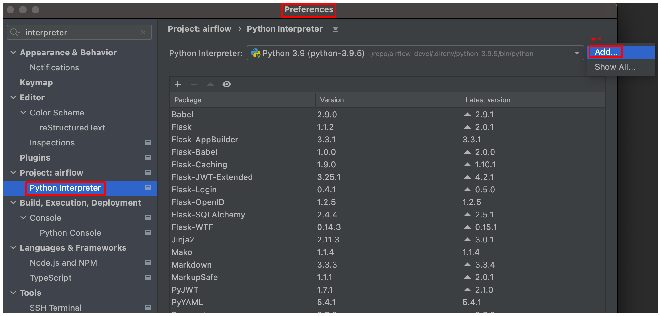Open the Keymap settings page
This screenshot has height=316, width=661.
[x=36, y=83]
